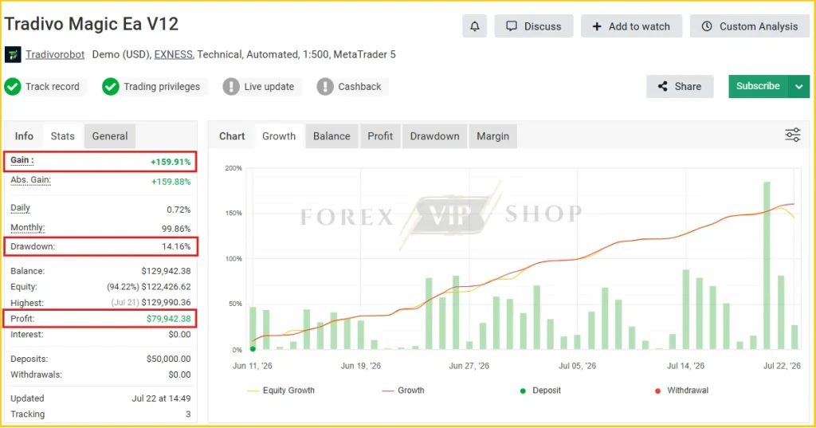
Task: Click the Share button
Action: tap(680, 86)
